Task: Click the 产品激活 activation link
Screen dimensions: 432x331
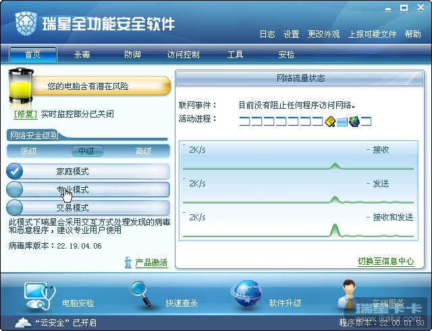Action: (x=151, y=262)
